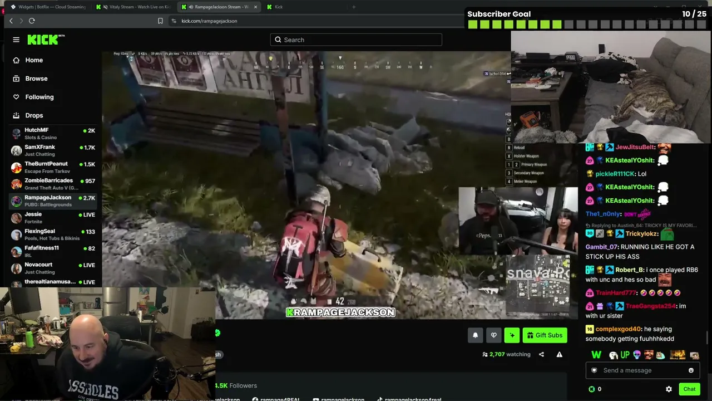The height and width of the screenshot is (401, 712).
Task: Click the green Chat send button
Action: [689, 389]
